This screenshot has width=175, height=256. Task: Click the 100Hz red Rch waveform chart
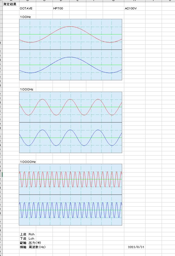pyautogui.click(x=70, y=34)
